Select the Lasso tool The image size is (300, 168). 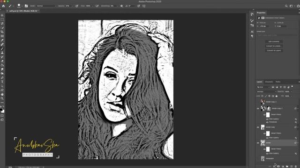tap(2, 24)
